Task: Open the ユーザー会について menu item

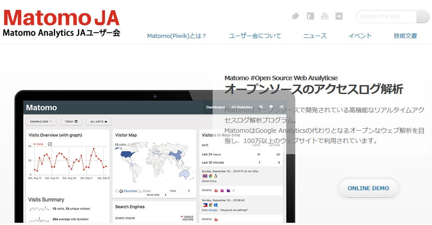Action: pyautogui.click(x=255, y=36)
